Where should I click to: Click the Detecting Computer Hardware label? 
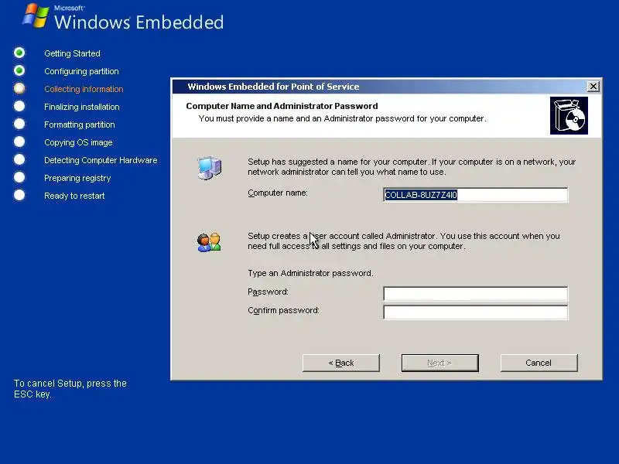[101, 160]
